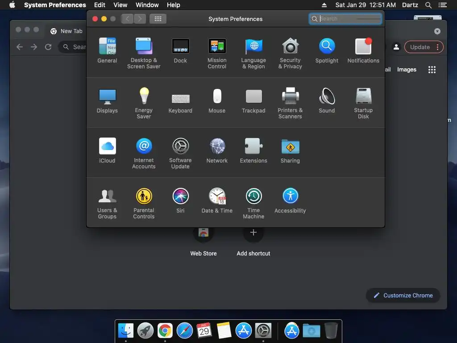Image resolution: width=457 pixels, height=343 pixels.
Task: Open Chrome profile avatar icon
Action: [396, 47]
